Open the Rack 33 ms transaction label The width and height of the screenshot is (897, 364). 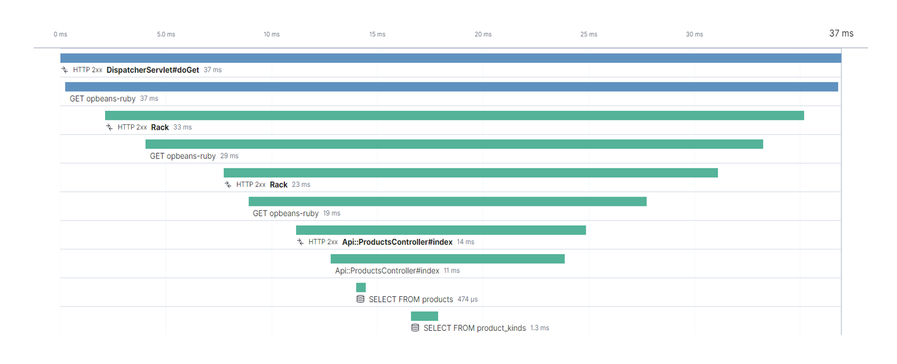click(x=160, y=127)
